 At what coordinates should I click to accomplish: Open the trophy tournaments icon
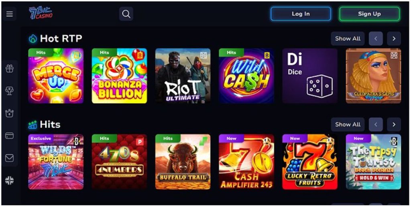coord(10,91)
